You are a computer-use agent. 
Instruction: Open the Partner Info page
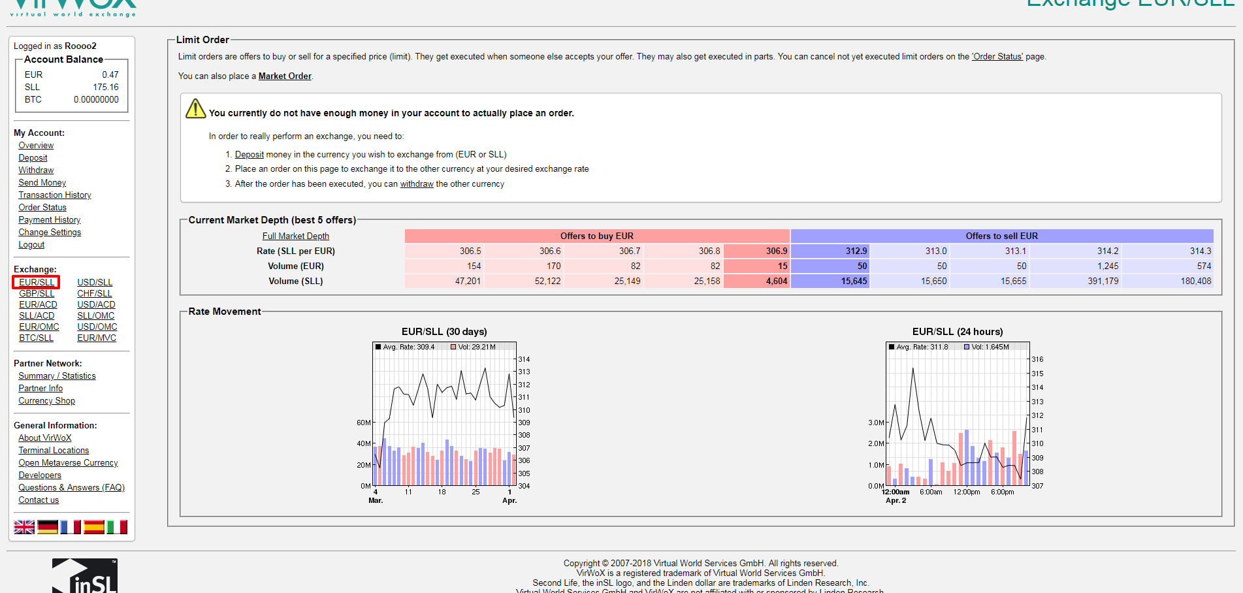tap(40, 389)
